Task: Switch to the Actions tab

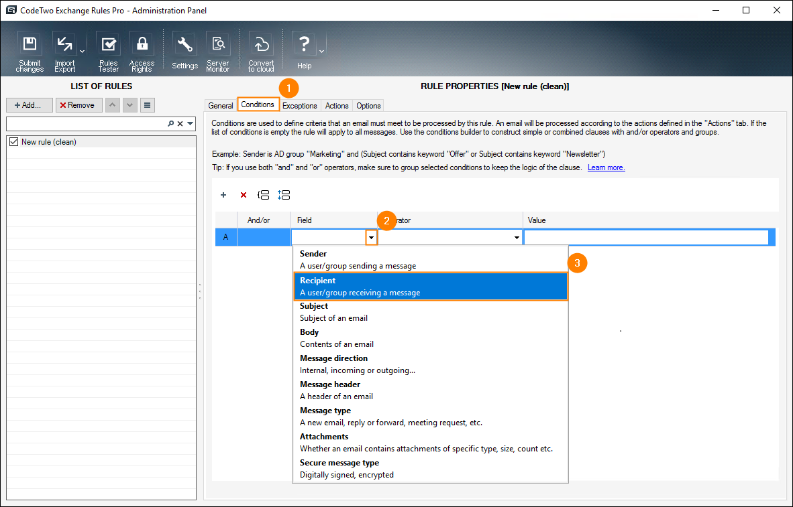Action: coord(337,106)
